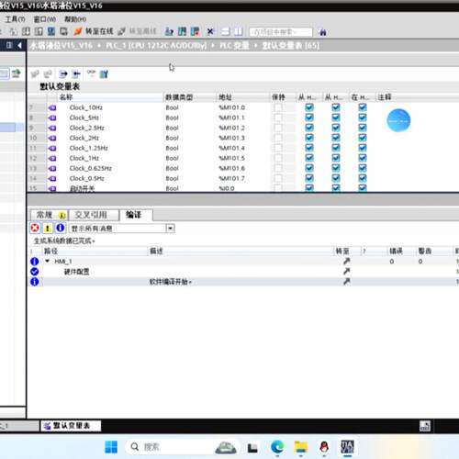Show only error messages filter icon

35,228
